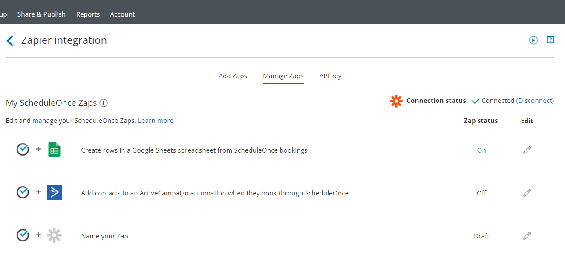Click the grey Zapier placeholder icon in draft row
The height and width of the screenshot is (266, 565).
(55, 235)
